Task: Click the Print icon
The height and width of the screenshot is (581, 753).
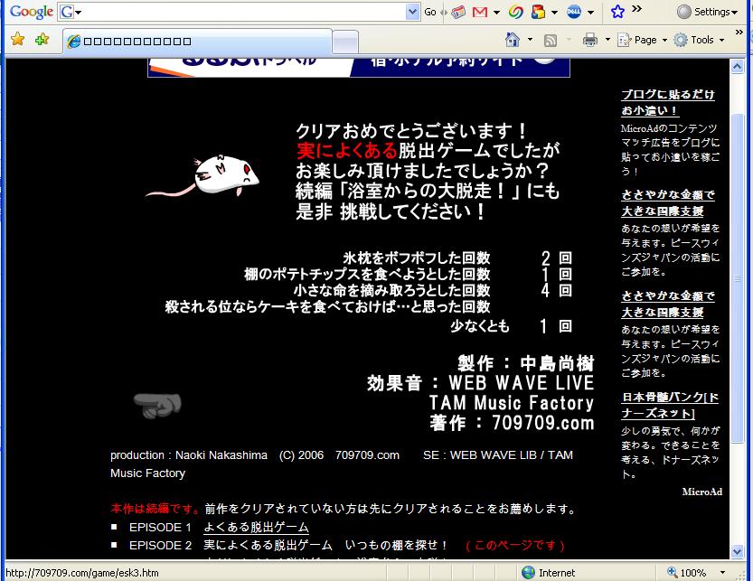Action: (589, 40)
